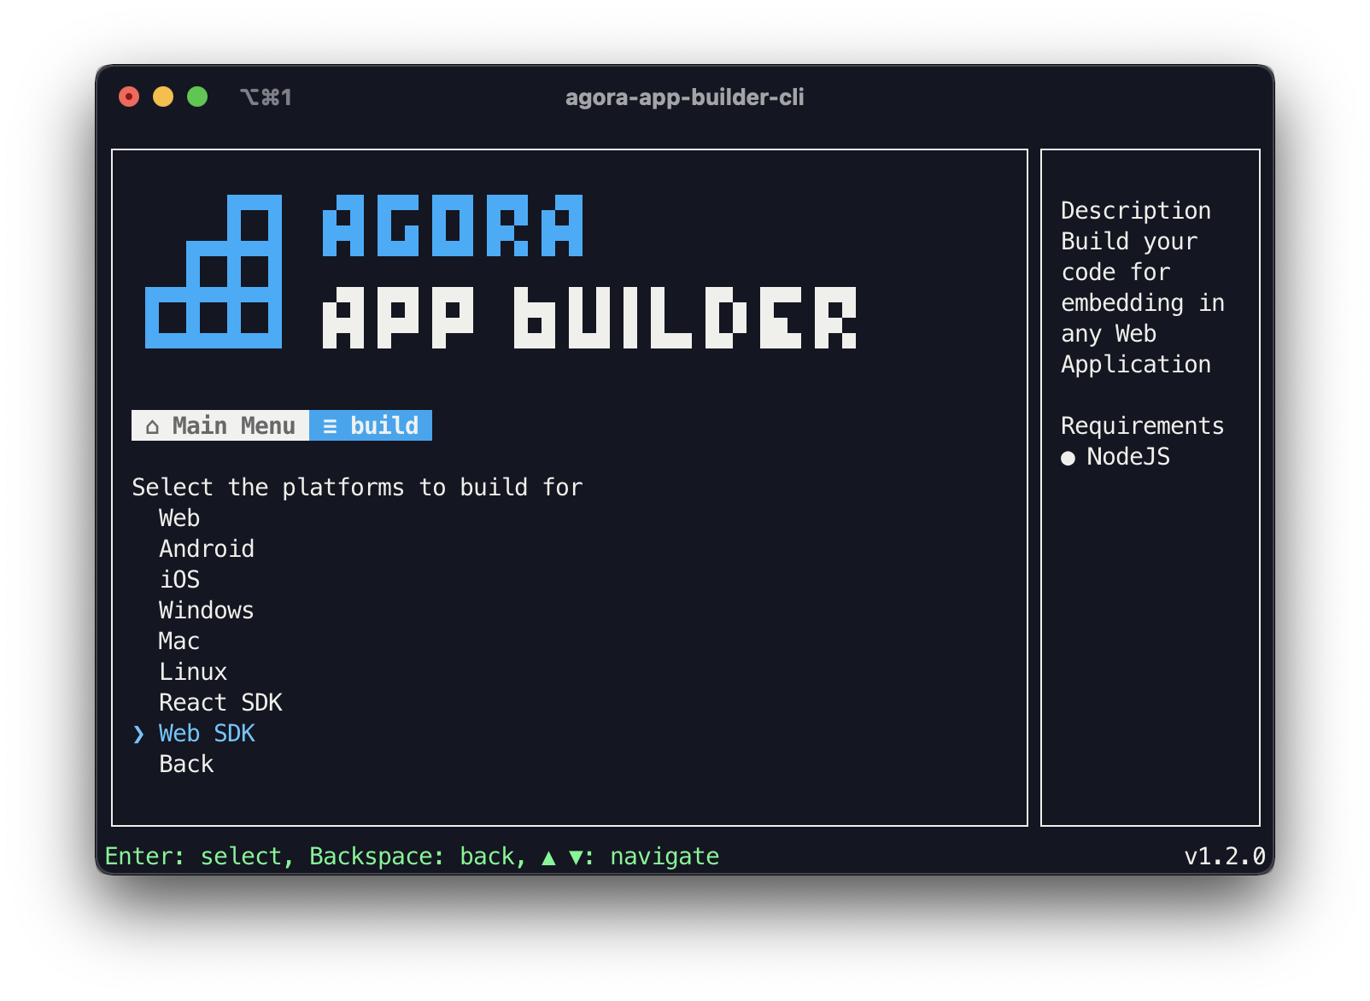Click the NodeJS requirement text
Screen dimensions: 1370x1001
1128,457
